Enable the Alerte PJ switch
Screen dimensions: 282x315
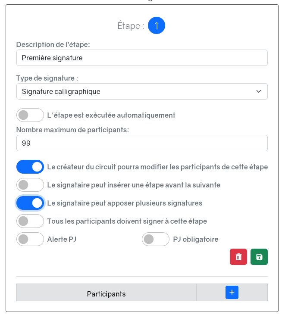pos(30,239)
